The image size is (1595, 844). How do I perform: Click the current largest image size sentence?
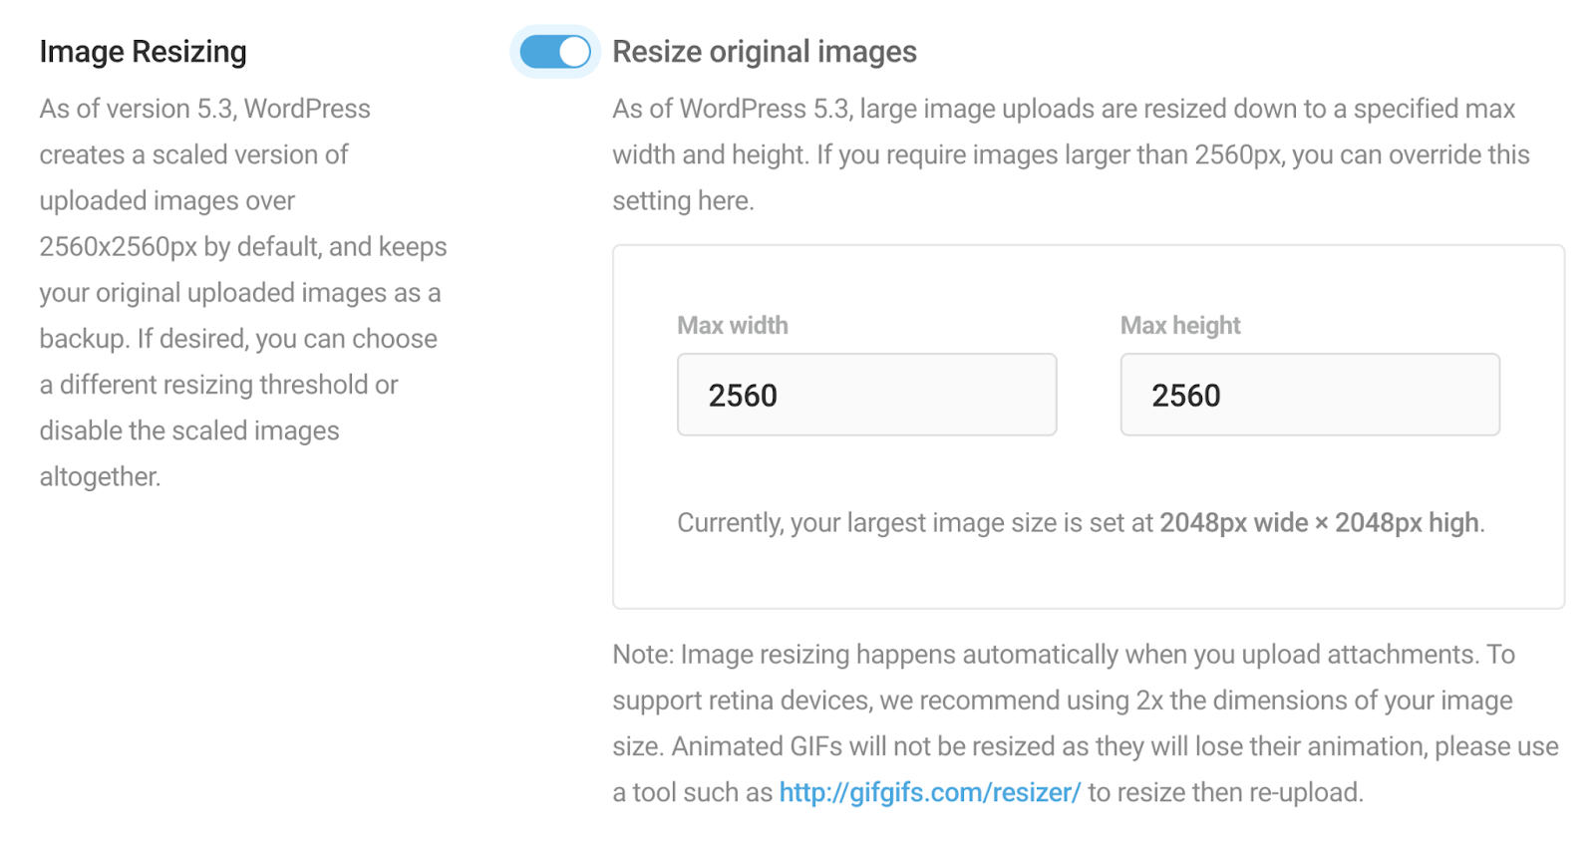[1080, 522]
